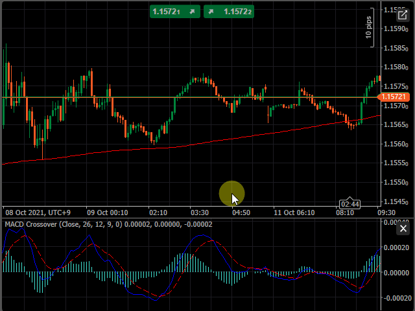The width and height of the screenshot is (415, 311).
Task: Click the -0.00020 level on MACD axis
Action: tap(396, 298)
